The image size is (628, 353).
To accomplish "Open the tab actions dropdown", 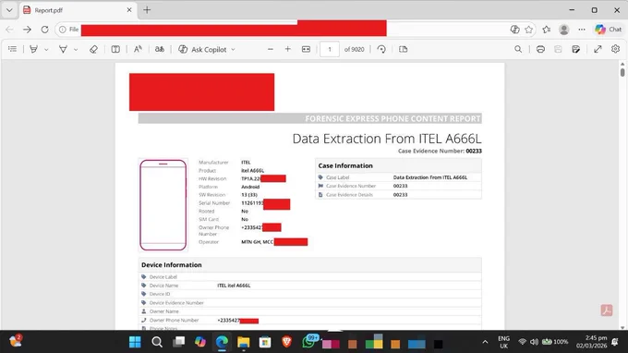I will [9, 10].
